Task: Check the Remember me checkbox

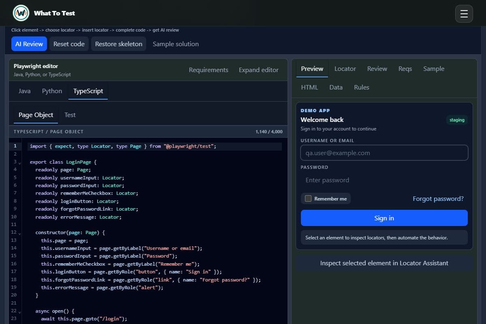Action: pos(308,198)
